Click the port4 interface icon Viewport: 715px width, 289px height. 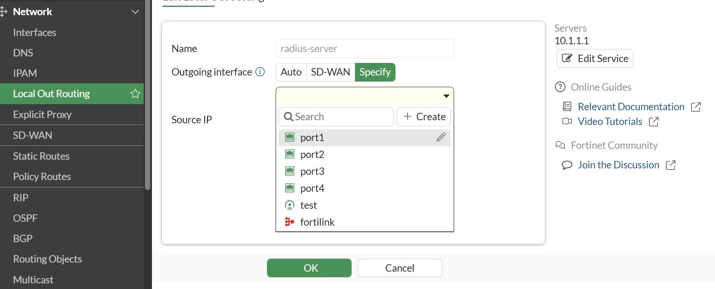coord(290,188)
